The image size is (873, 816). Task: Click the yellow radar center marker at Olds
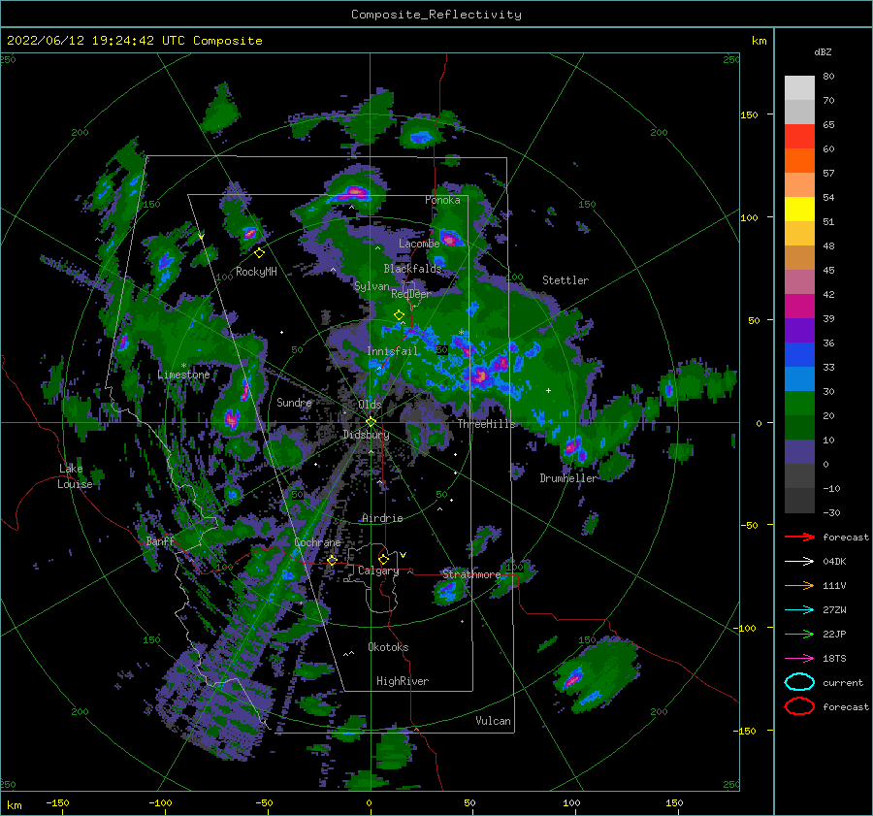(371, 422)
